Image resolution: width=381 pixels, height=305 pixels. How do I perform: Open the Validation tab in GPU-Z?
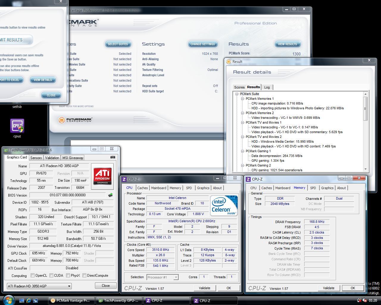(x=52, y=158)
